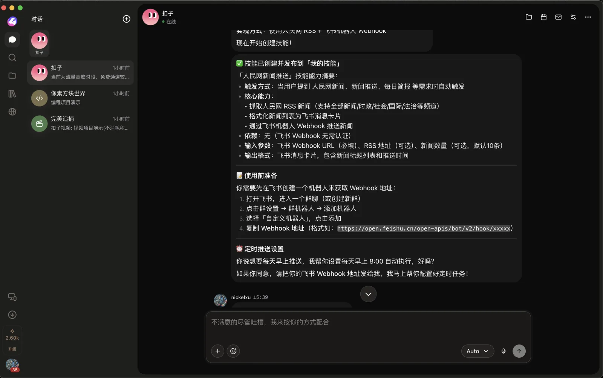Open the mail icon in chat header
The image size is (603, 378).
pos(558,17)
